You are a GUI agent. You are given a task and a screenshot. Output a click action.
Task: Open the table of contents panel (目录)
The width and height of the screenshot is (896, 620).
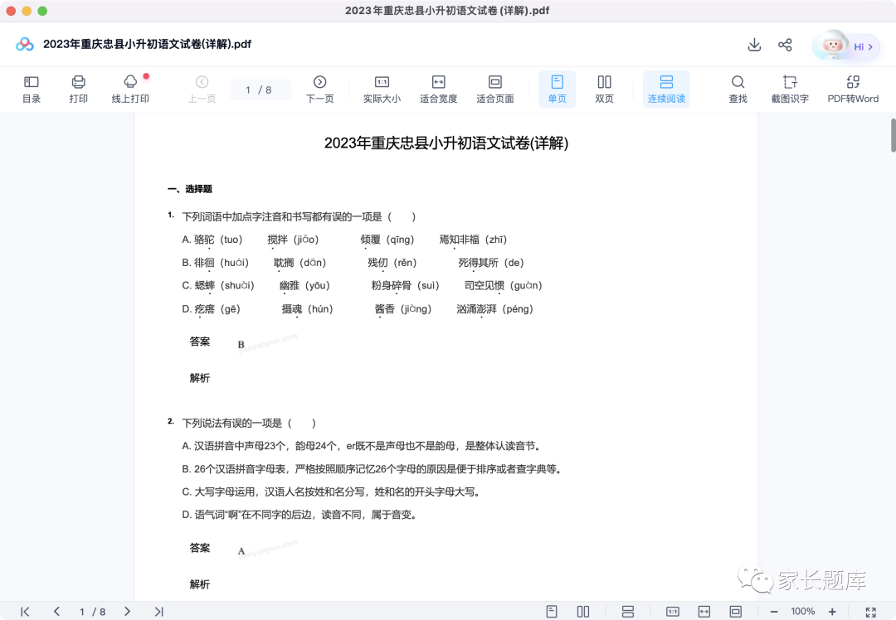pos(32,90)
